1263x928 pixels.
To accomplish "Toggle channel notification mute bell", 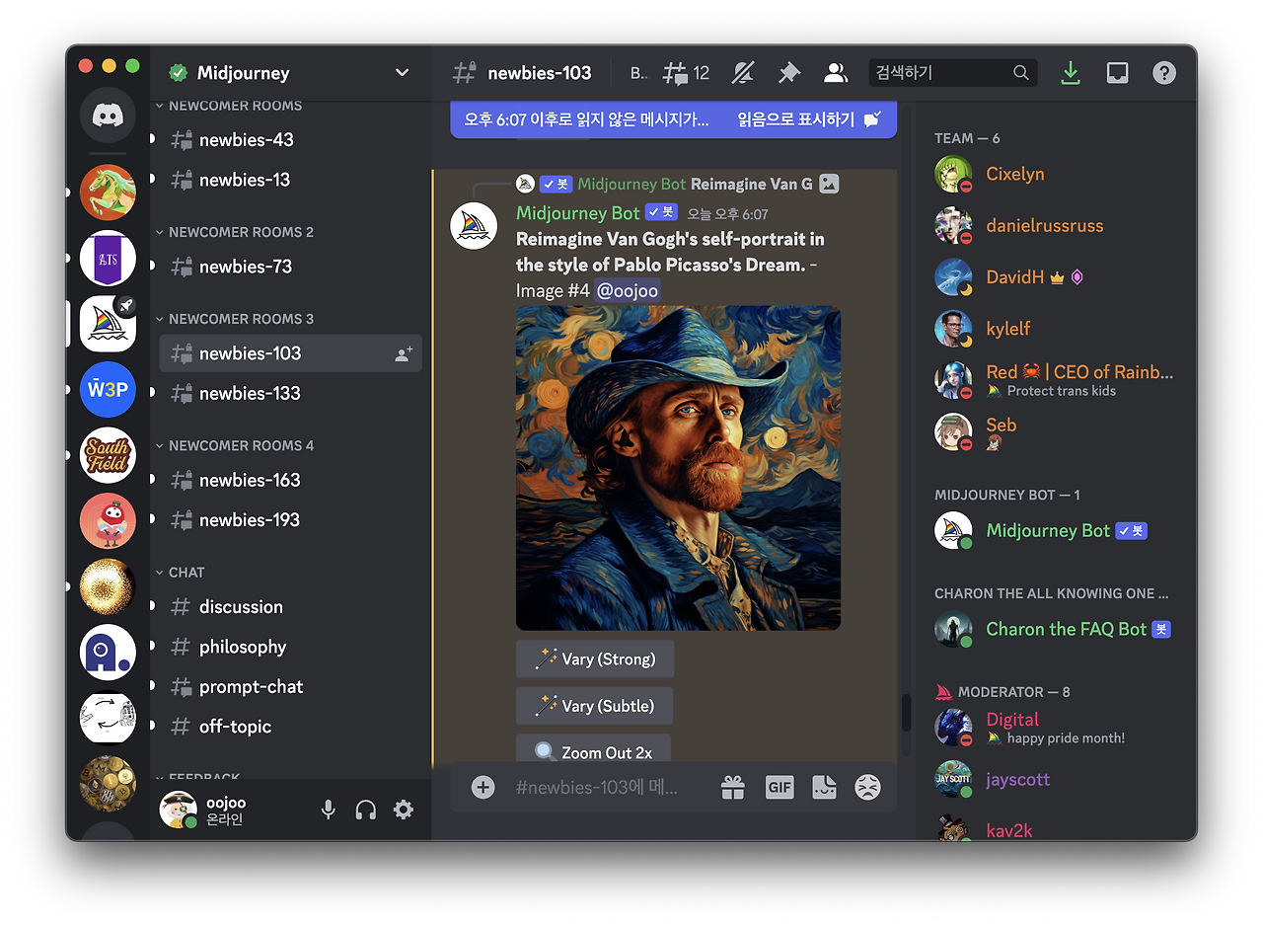I will coord(742,72).
